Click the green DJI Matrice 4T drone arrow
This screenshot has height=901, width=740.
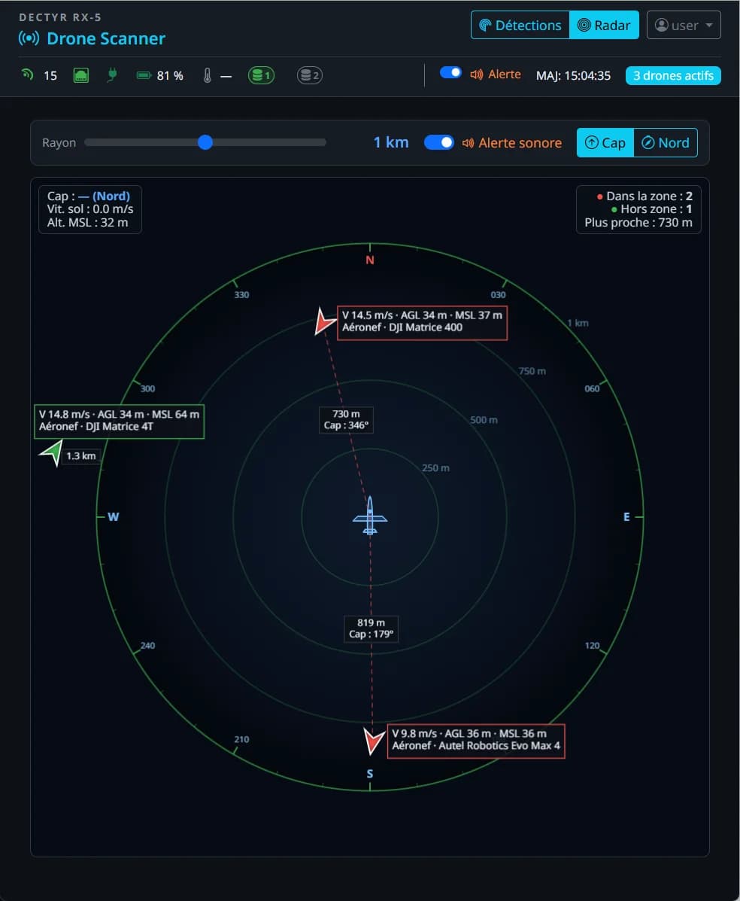52,452
